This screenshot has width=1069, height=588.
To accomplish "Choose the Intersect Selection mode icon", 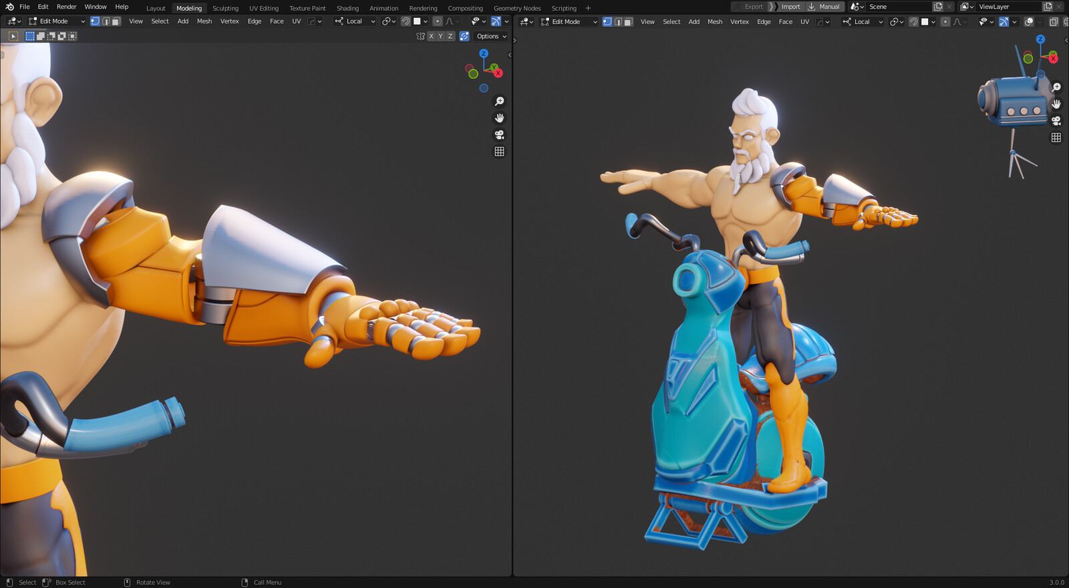I will [x=73, y=36].
